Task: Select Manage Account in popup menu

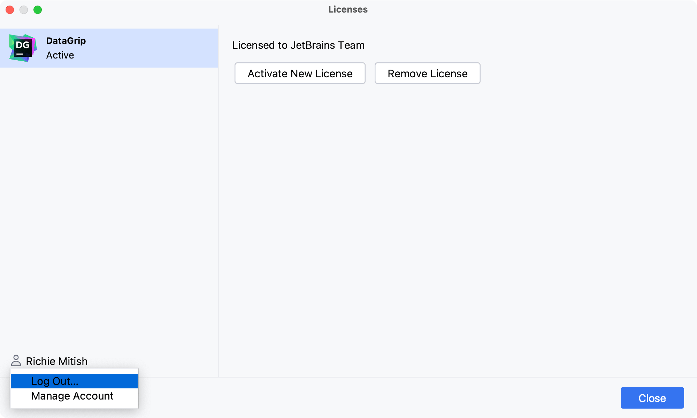Action: click(x=72, y=396)
